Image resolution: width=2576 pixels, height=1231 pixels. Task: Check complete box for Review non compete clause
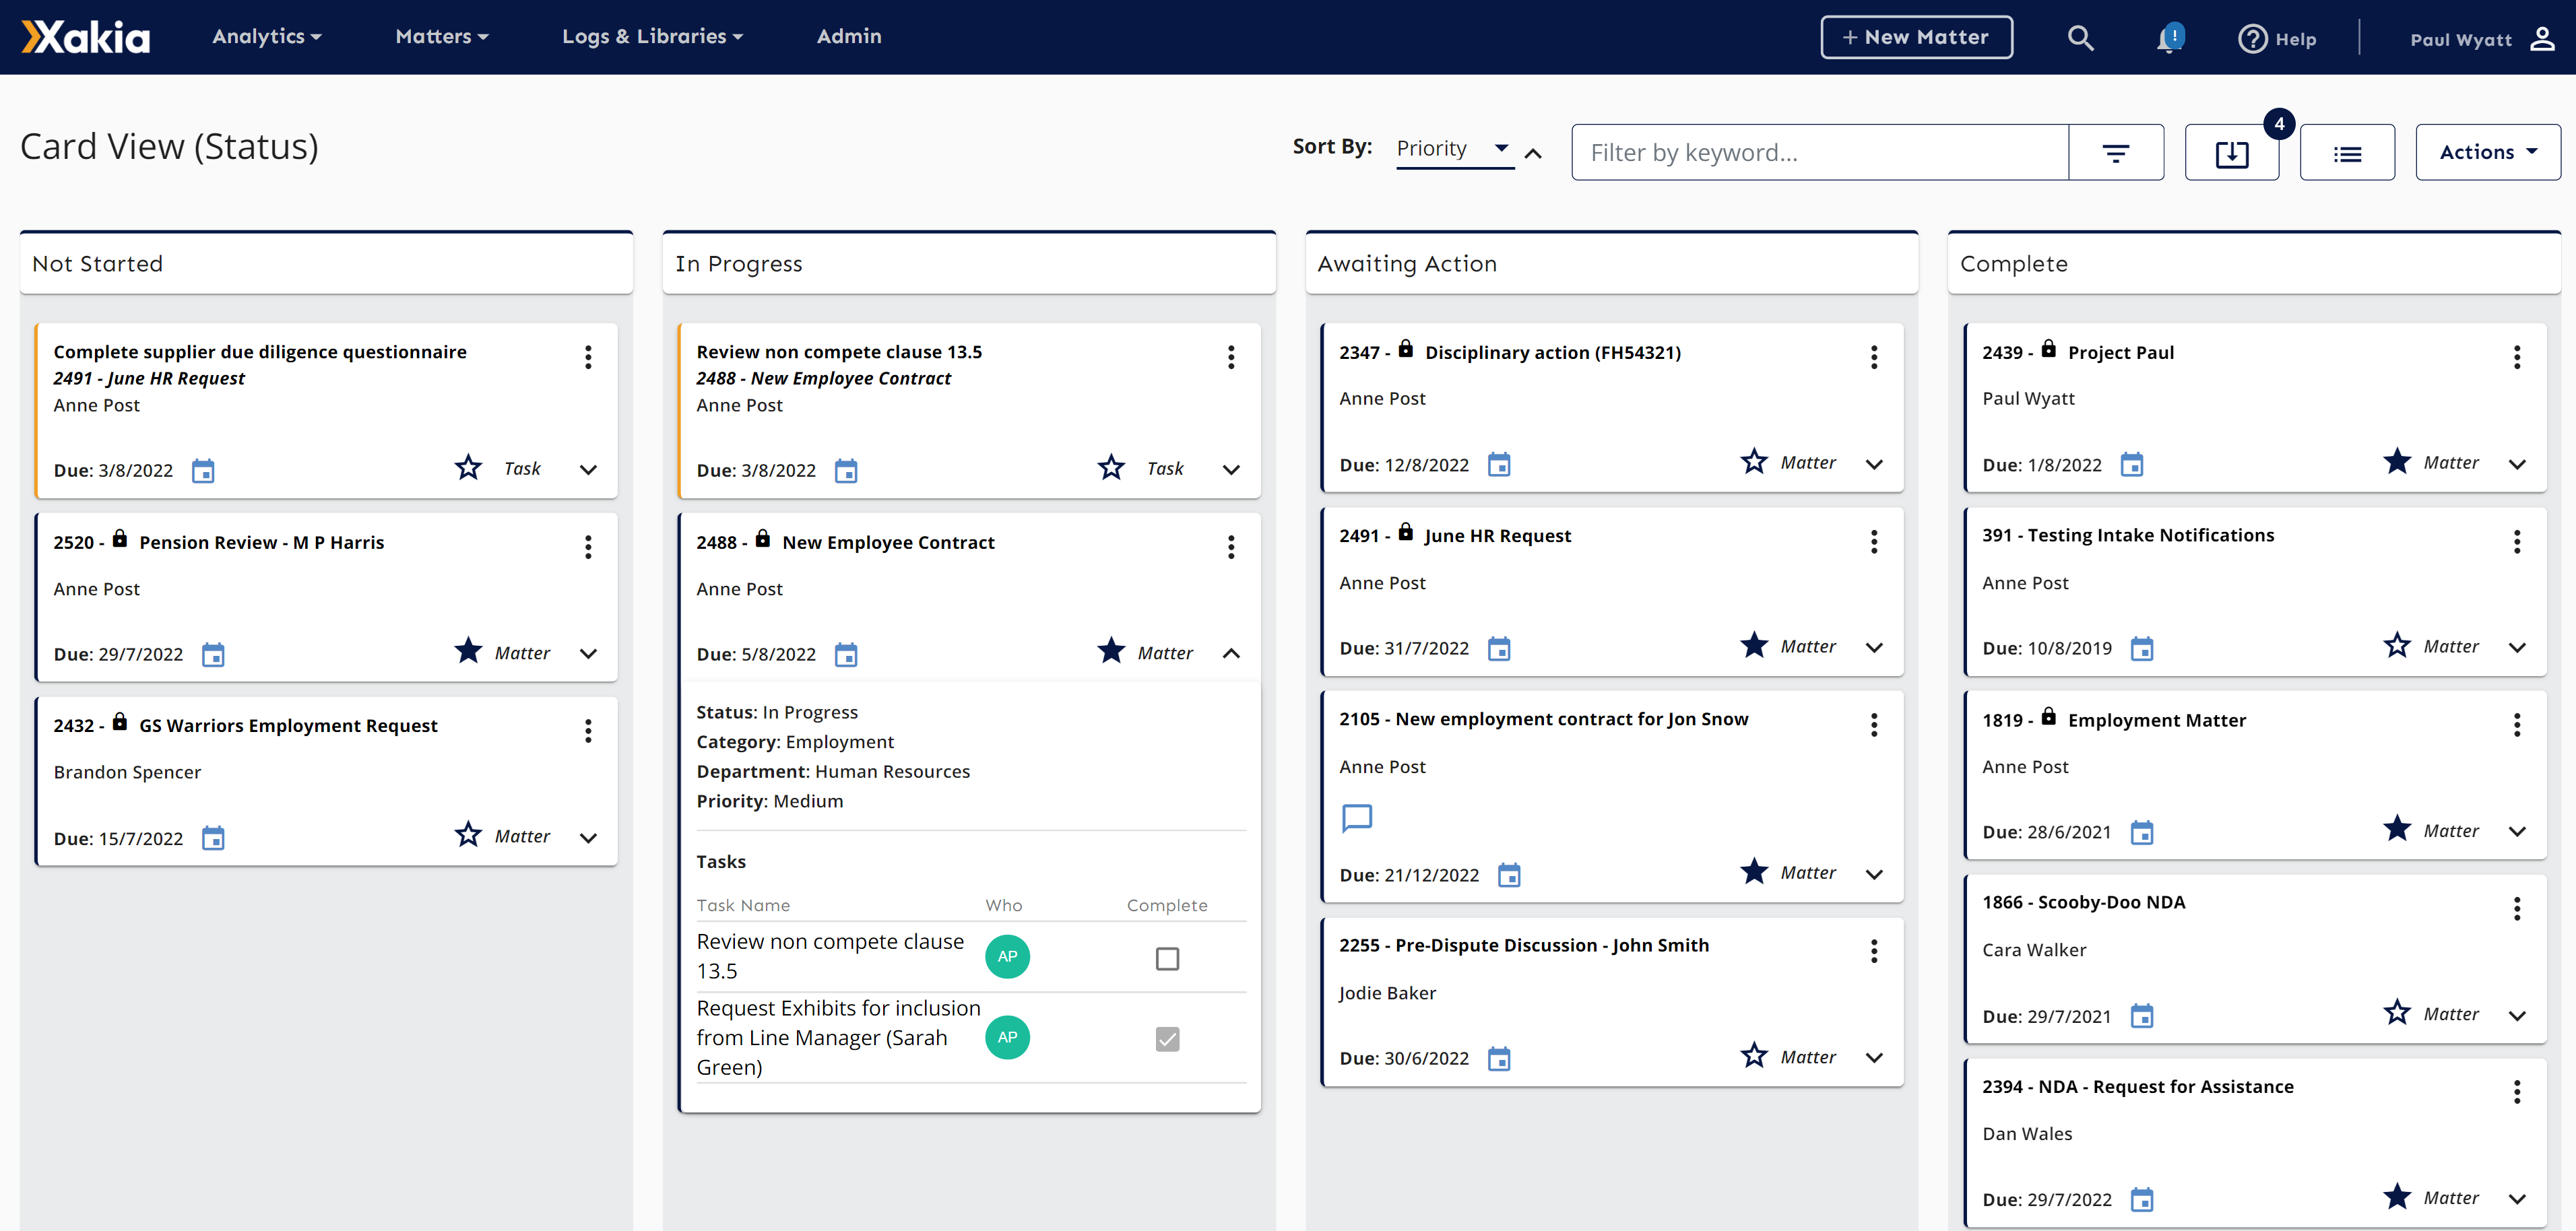pos(1166,958)
